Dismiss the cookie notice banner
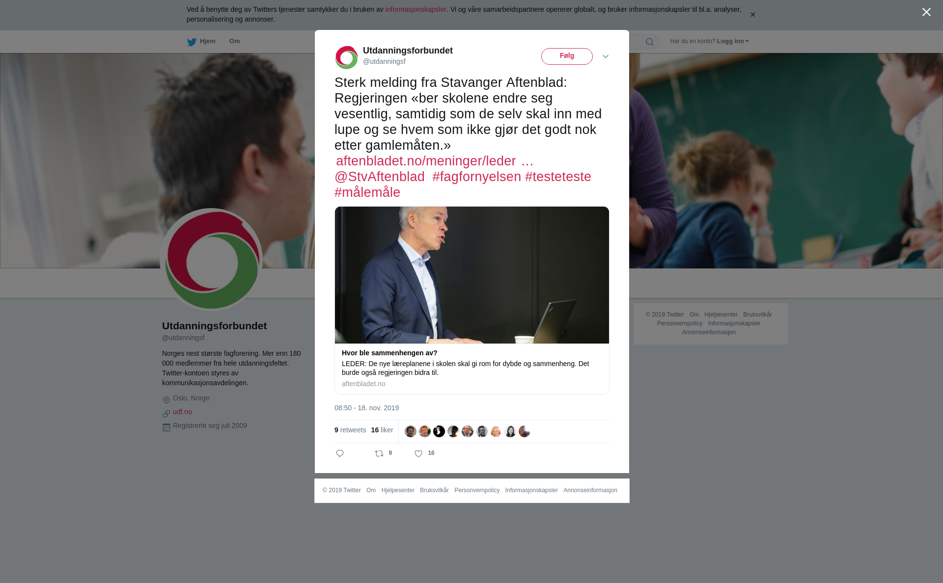Viewport: 943px width, 583px height. [x=752, y=15]
